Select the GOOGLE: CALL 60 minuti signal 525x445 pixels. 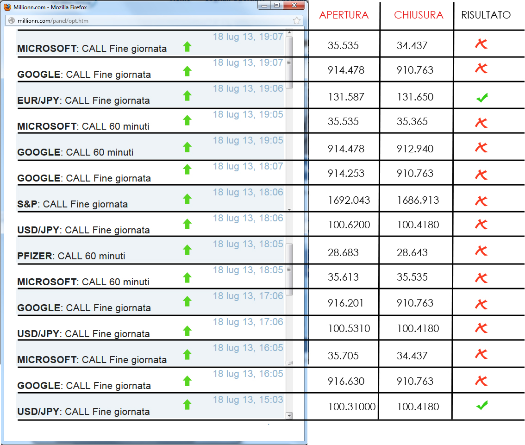coord(75,152)
